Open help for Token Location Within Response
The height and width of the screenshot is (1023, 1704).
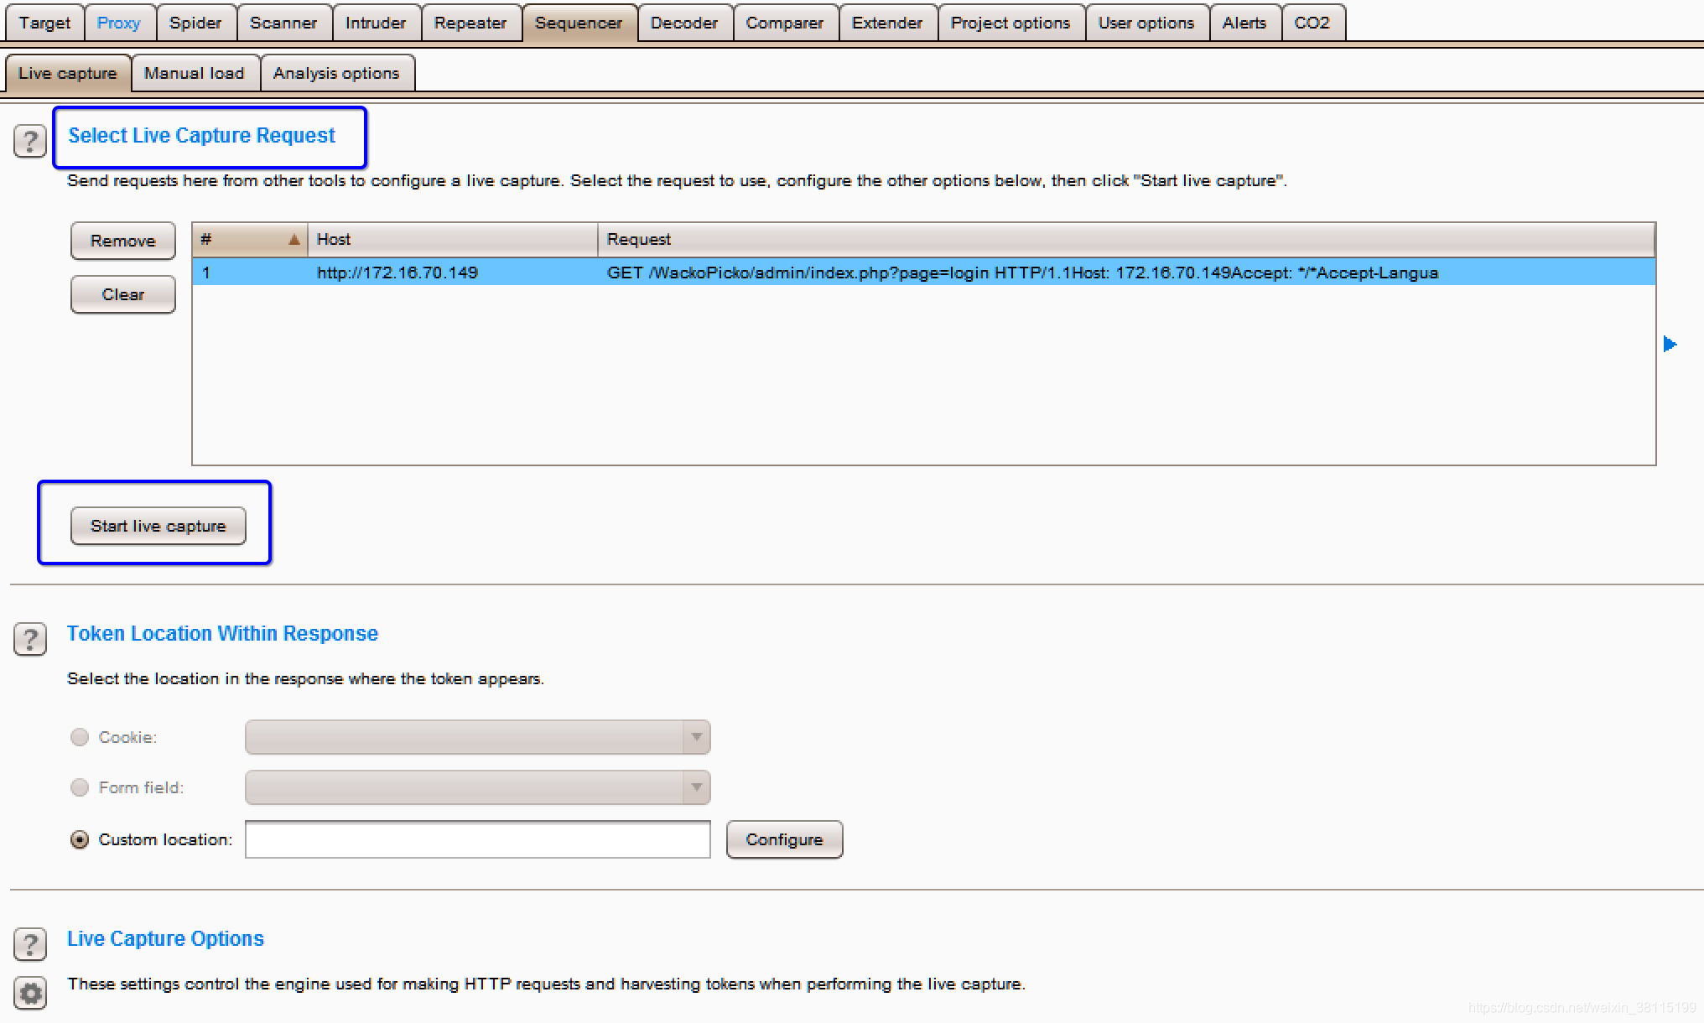(x=30, y=639)
